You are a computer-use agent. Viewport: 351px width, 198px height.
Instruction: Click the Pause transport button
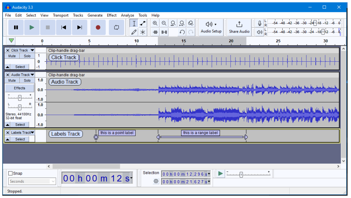16,28
